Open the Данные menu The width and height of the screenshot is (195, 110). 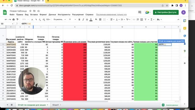tap(52, 15)
